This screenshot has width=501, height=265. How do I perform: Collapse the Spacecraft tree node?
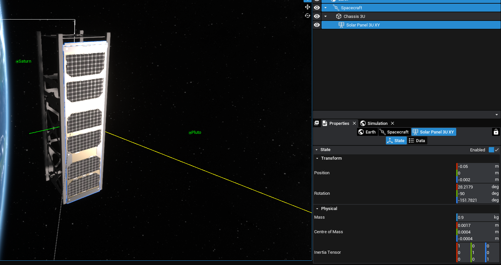point(325,8)
